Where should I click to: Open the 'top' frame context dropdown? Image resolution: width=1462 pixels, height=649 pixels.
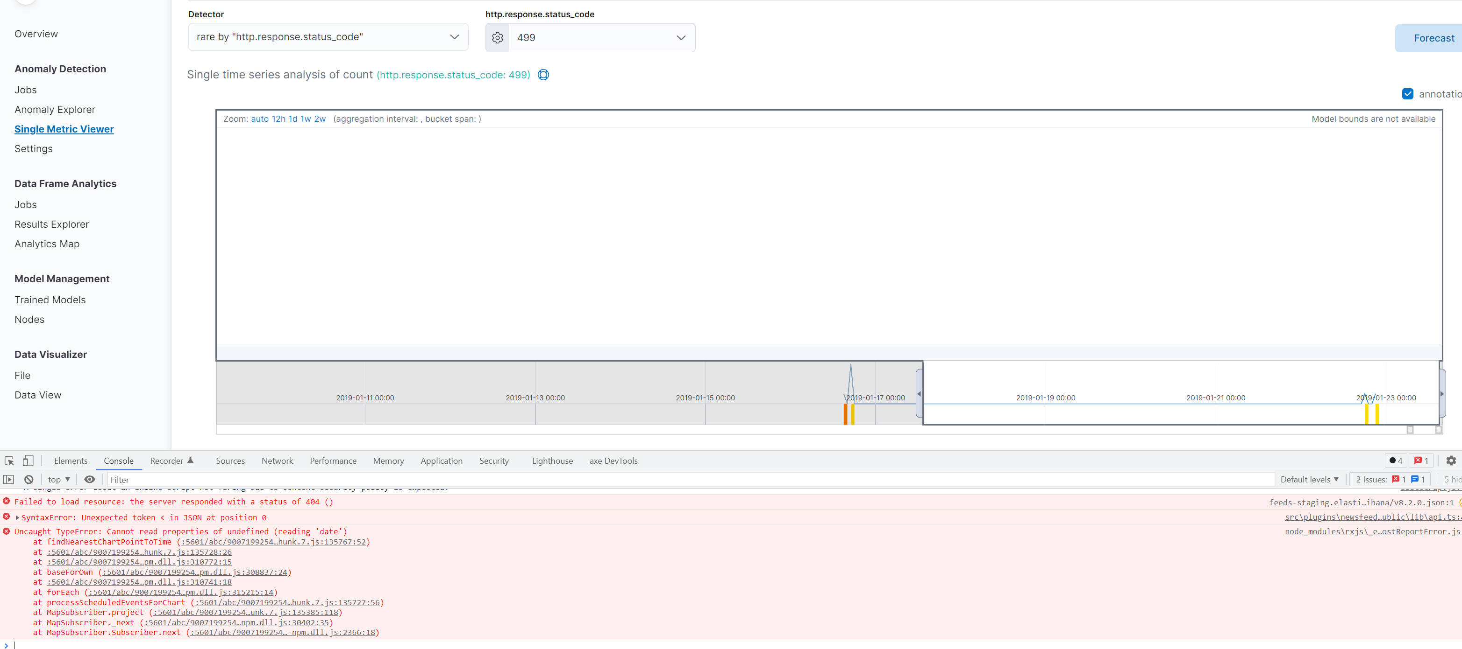57,479
